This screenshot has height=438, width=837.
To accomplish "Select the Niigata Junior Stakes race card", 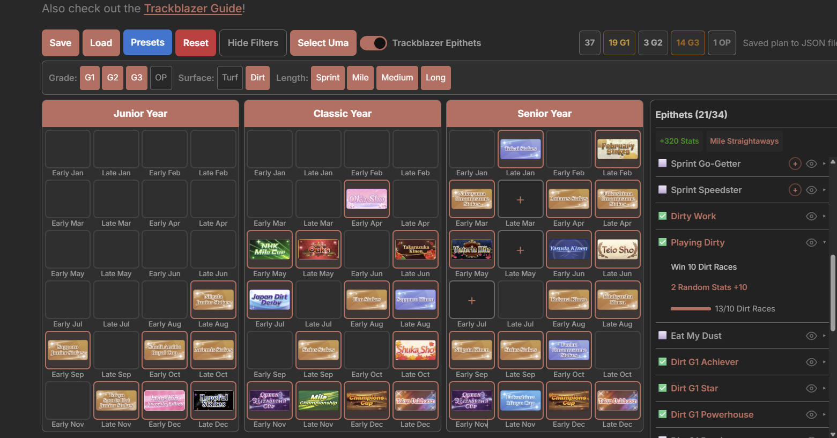I will click(213, 300).
